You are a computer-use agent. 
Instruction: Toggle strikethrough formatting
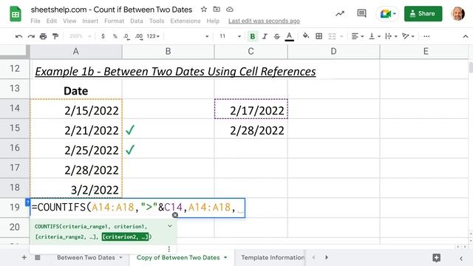276,36
